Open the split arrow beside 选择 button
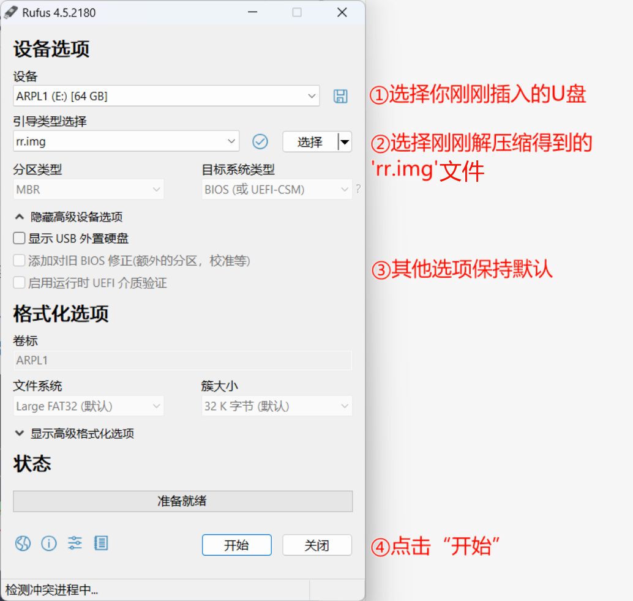Viewport: 633px width, 601px height. [345, 141]
